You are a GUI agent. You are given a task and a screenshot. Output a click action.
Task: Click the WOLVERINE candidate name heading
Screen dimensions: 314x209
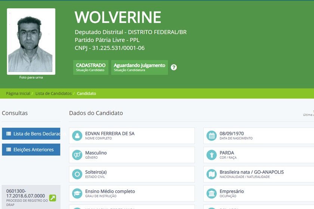[118, 18]
